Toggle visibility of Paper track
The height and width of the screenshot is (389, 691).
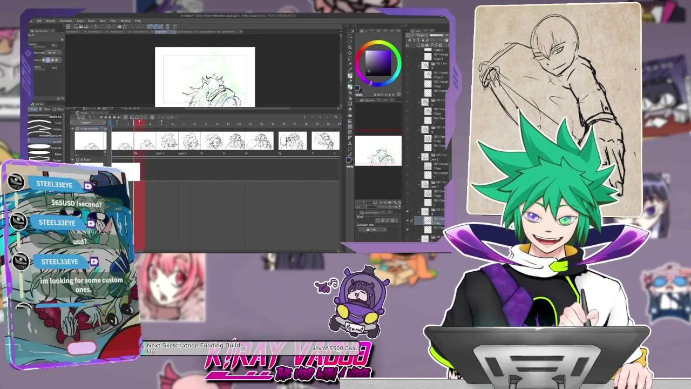point(72,160)
